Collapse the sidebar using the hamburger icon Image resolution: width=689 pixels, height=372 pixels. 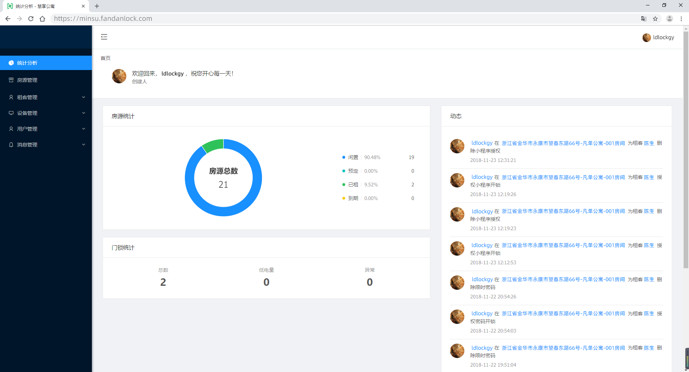[104, 37]
